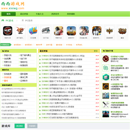
Task: Open 视频剪切合并器 title link
Action: [x=117, y=94]
